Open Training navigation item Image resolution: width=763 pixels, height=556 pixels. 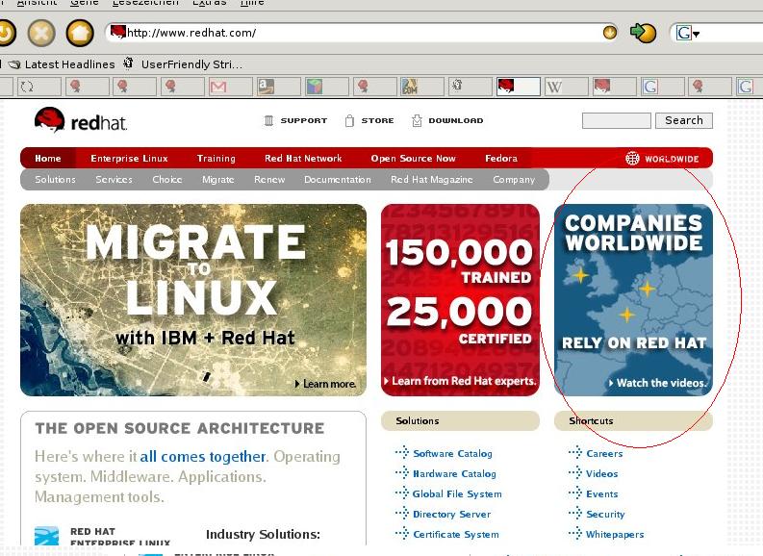click(x=216, y=159)
